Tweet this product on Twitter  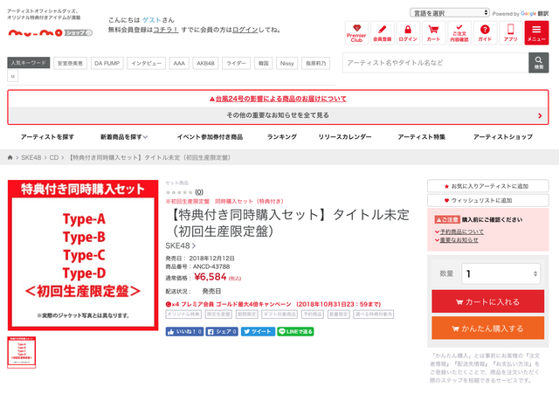tap(259, 332)
